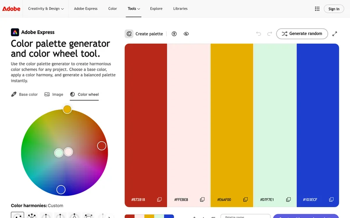Open the Color nav item

click(x=112, y=9)
